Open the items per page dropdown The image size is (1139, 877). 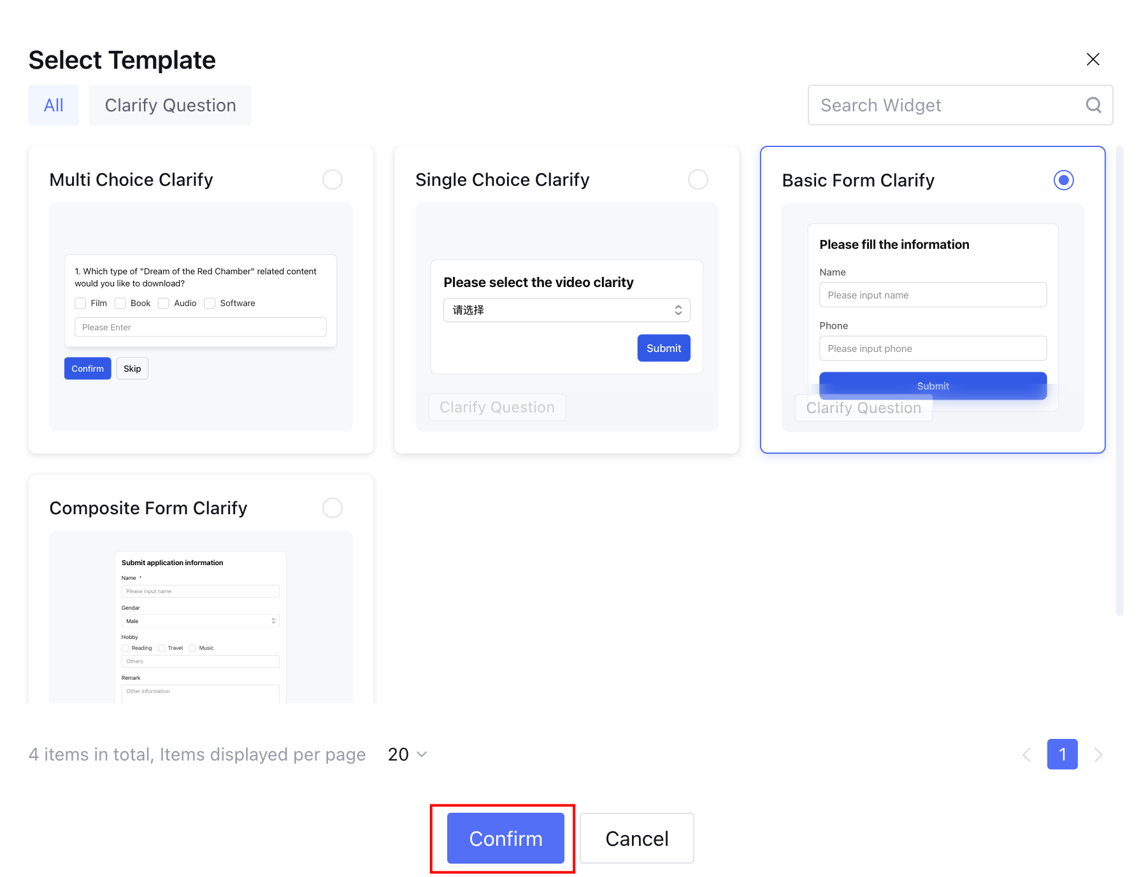[408, 754]
